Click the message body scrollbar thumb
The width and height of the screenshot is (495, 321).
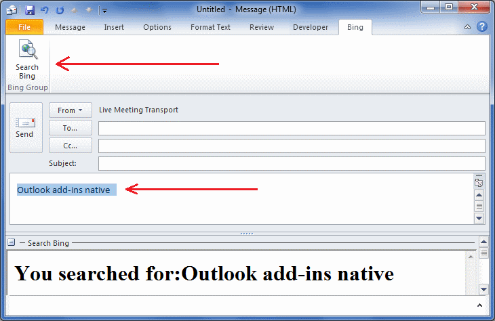(x=479, y=207)
